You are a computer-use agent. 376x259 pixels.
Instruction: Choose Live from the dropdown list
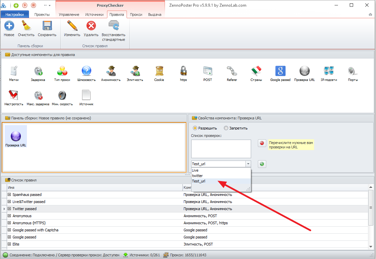221,170
